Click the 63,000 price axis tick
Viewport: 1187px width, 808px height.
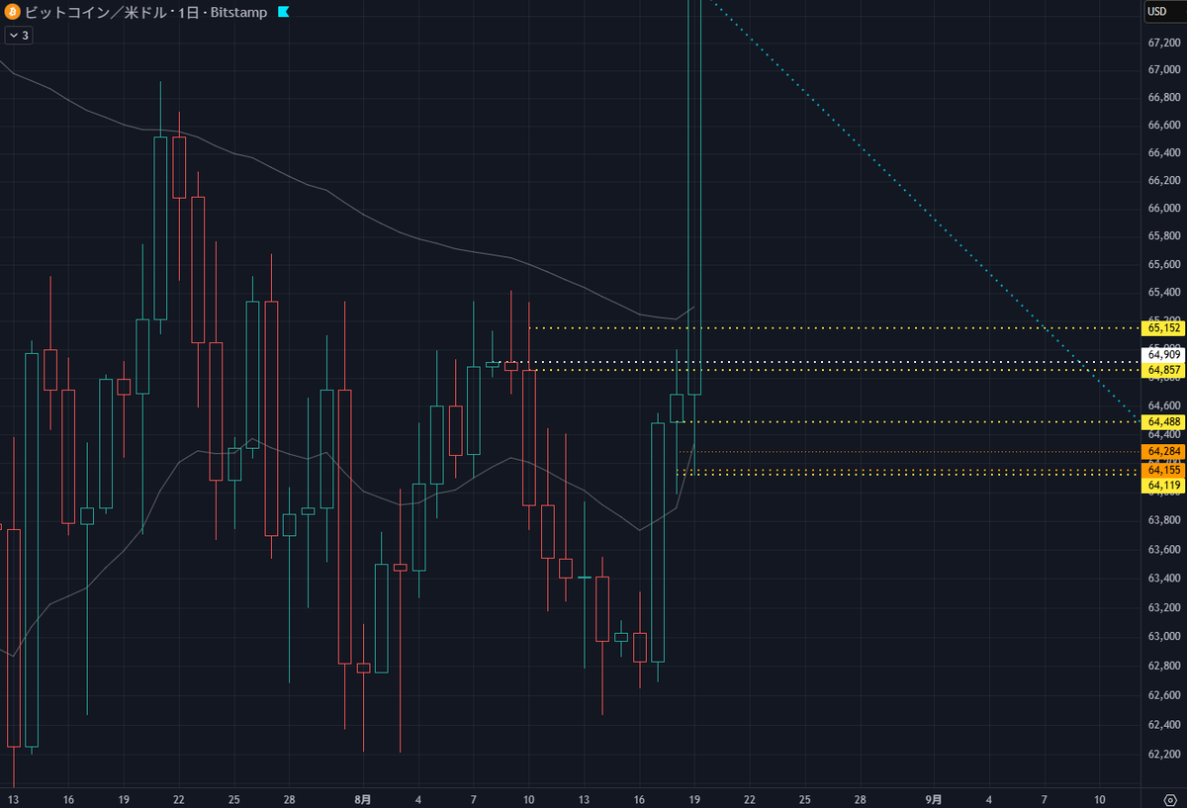[1163, 636]
